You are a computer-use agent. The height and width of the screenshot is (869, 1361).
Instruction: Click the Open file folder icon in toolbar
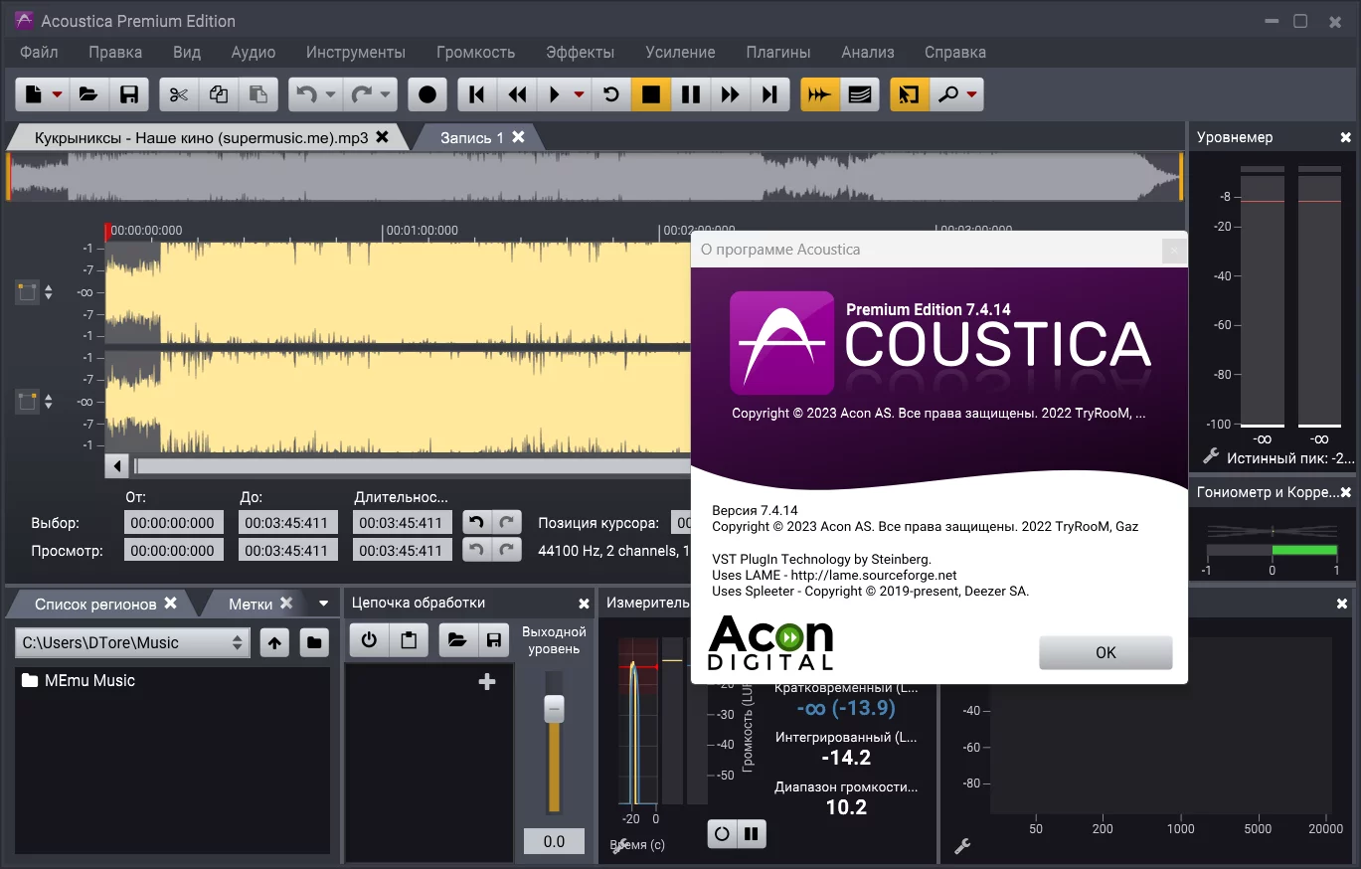[x=87, y=94]
